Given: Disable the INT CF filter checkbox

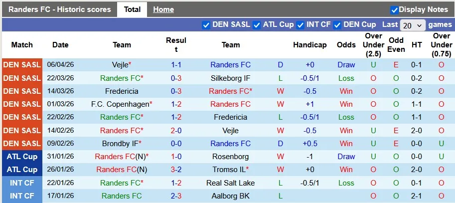Looking at the screenshot, I should (x=301, y=25).
